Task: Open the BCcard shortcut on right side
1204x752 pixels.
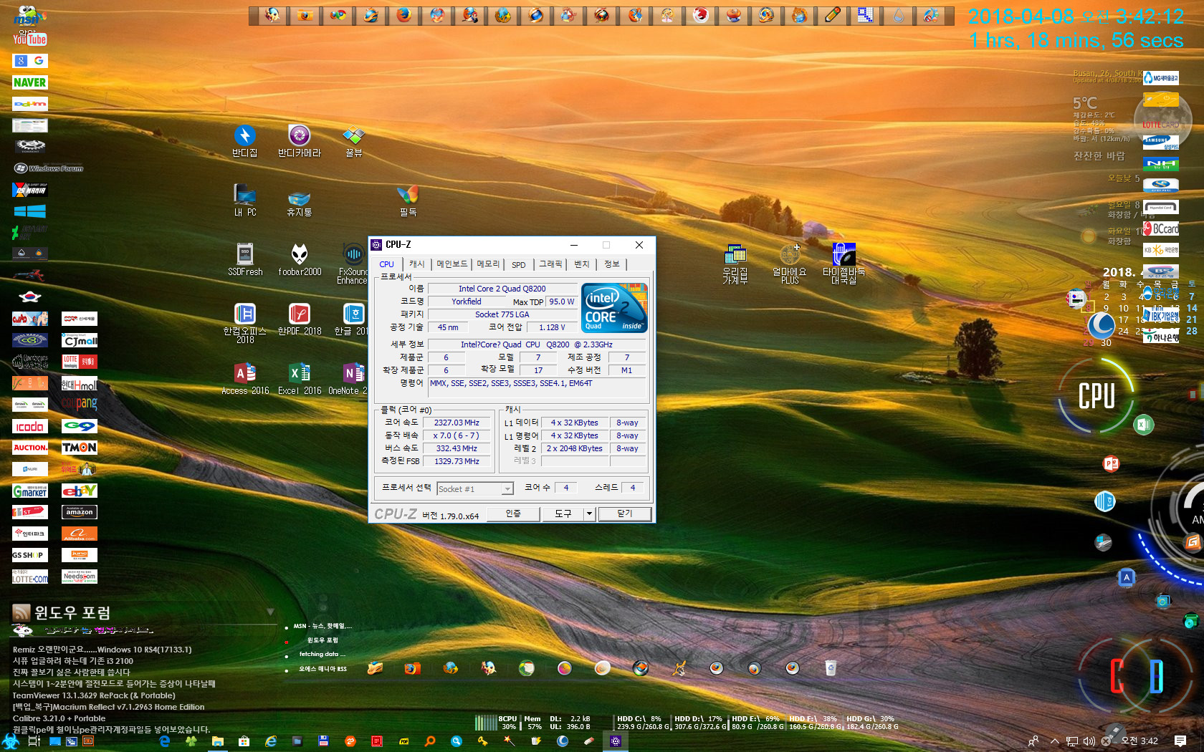Action: pos(1161,229)
